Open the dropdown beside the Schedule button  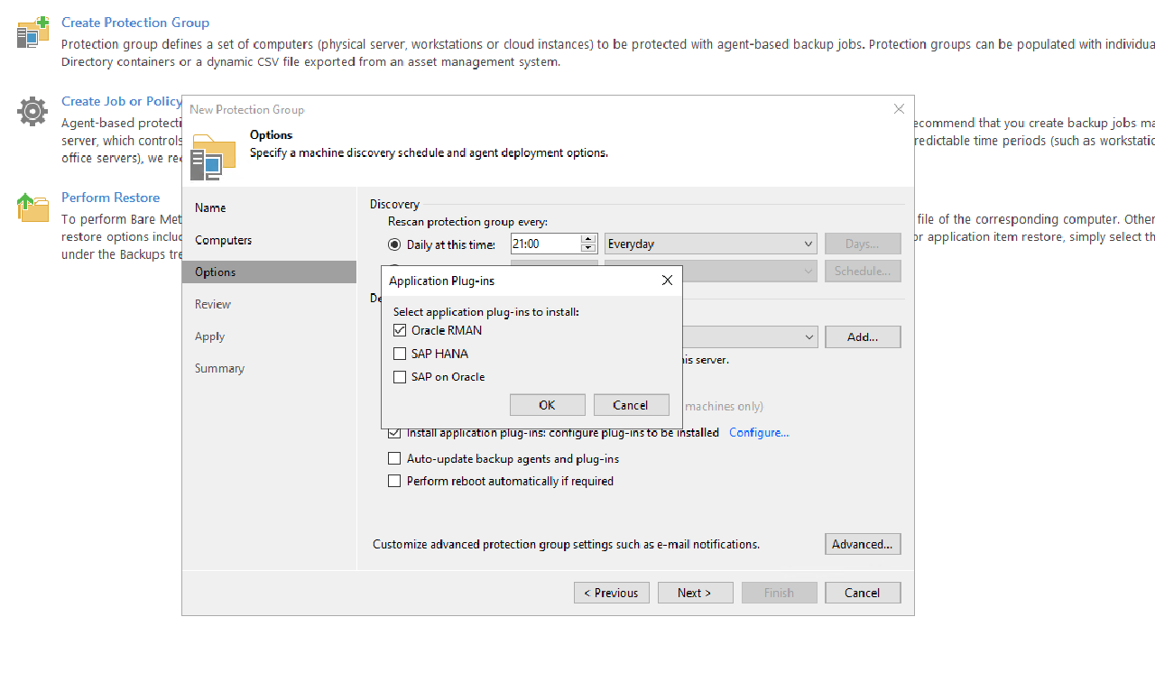pos(711,271)
